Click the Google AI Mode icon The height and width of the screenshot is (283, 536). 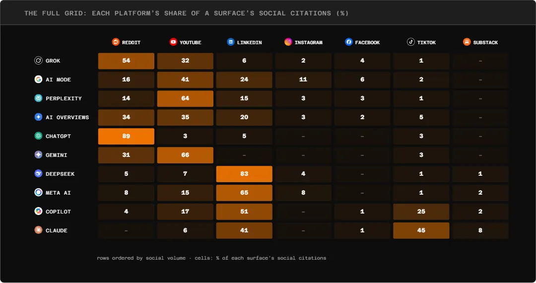[x=38, y=79]
